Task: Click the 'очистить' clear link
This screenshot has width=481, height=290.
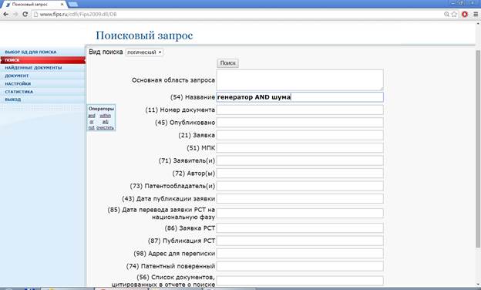Action: click(x=105, y=128)
